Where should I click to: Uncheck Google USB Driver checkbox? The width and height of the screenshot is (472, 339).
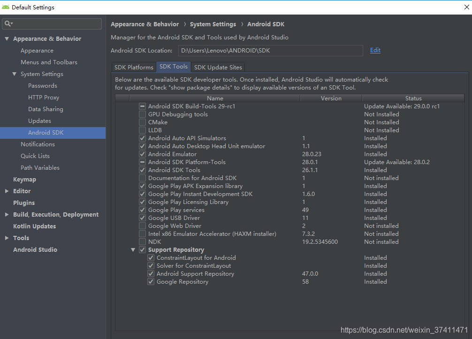point(142,218)
